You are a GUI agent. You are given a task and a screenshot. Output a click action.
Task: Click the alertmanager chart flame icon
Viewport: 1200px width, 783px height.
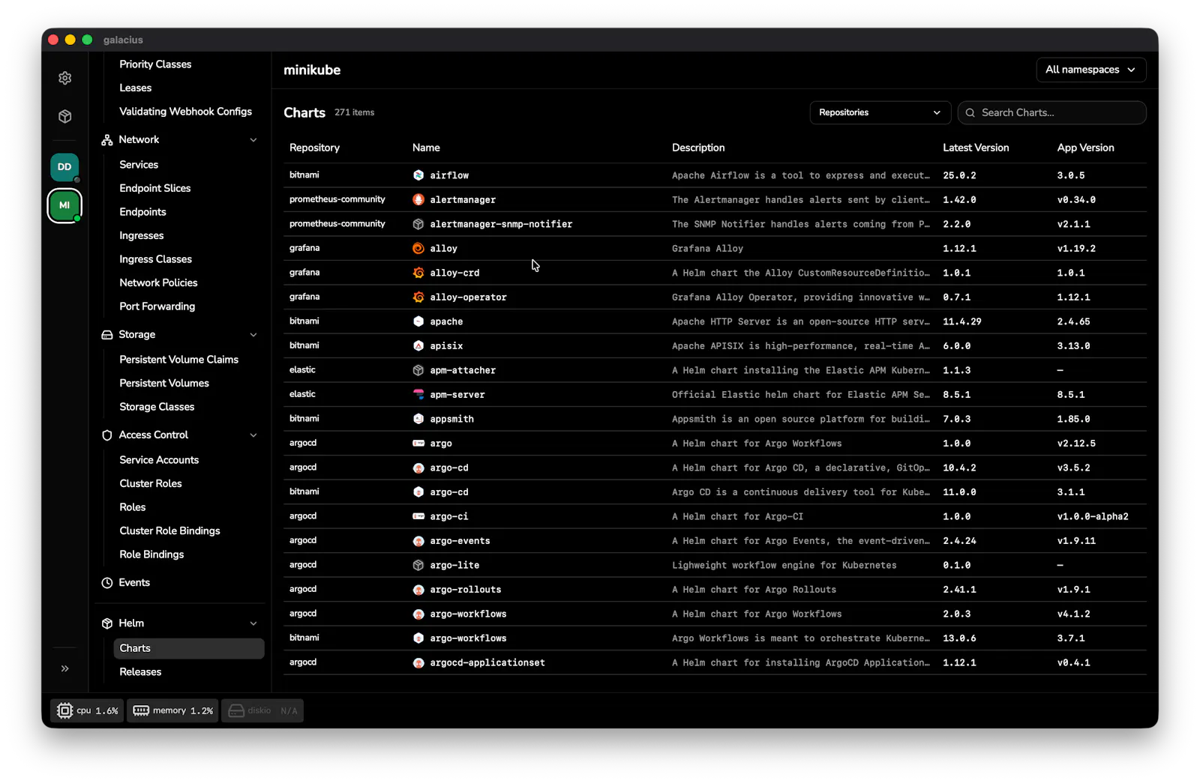pos(418,200)
